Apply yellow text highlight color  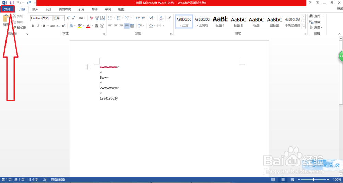pyautogui.click(x=80, y=26)
